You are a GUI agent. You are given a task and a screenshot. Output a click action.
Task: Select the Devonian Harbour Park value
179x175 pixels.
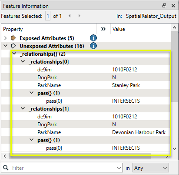coord(139,132)
